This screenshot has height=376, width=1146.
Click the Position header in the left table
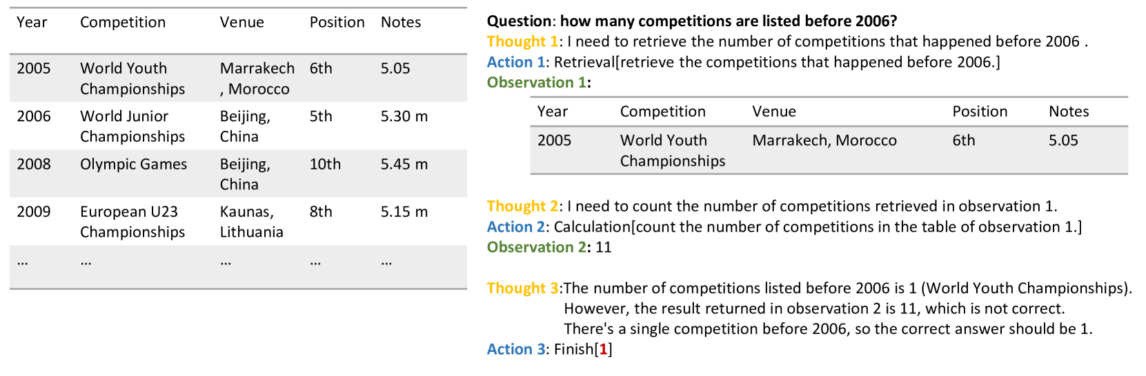pyautogui.click(x=337, y=23)
